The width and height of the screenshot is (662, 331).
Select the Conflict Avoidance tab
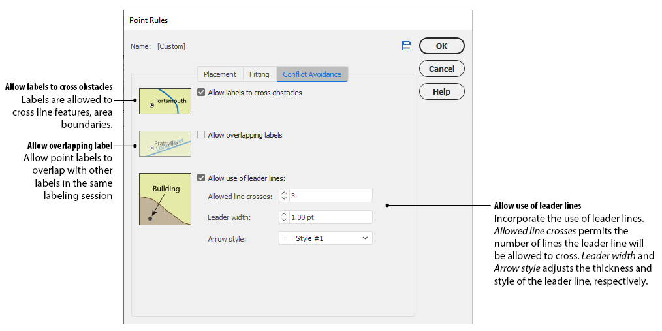(311, 74)
